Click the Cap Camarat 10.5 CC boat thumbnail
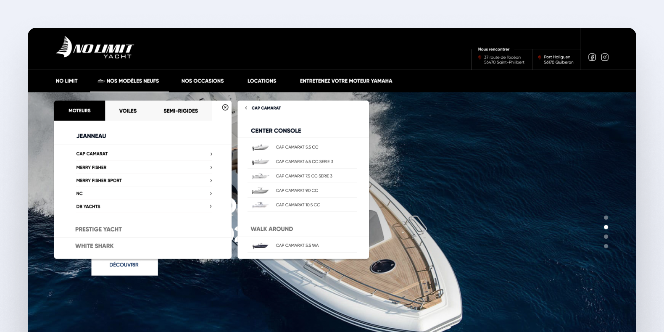Image resolution: width=664 pixels, height=332 pixels. click(x=260, y=205)
